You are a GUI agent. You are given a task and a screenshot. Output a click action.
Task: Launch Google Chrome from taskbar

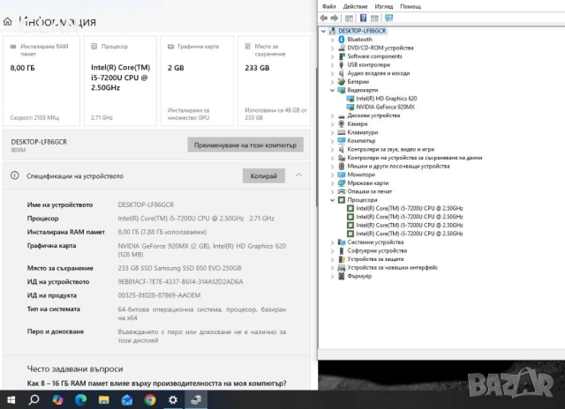point(150,399)
